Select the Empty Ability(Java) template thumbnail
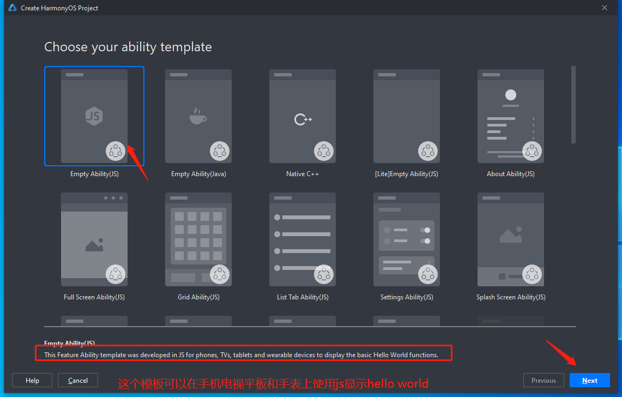Viewport: 622px width, 397px height. [198, 116]
